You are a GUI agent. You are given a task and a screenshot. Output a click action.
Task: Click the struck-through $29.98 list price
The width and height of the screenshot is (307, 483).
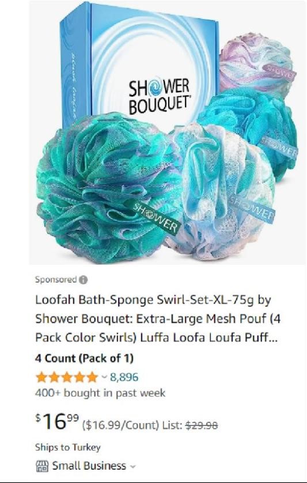[202, 425]
